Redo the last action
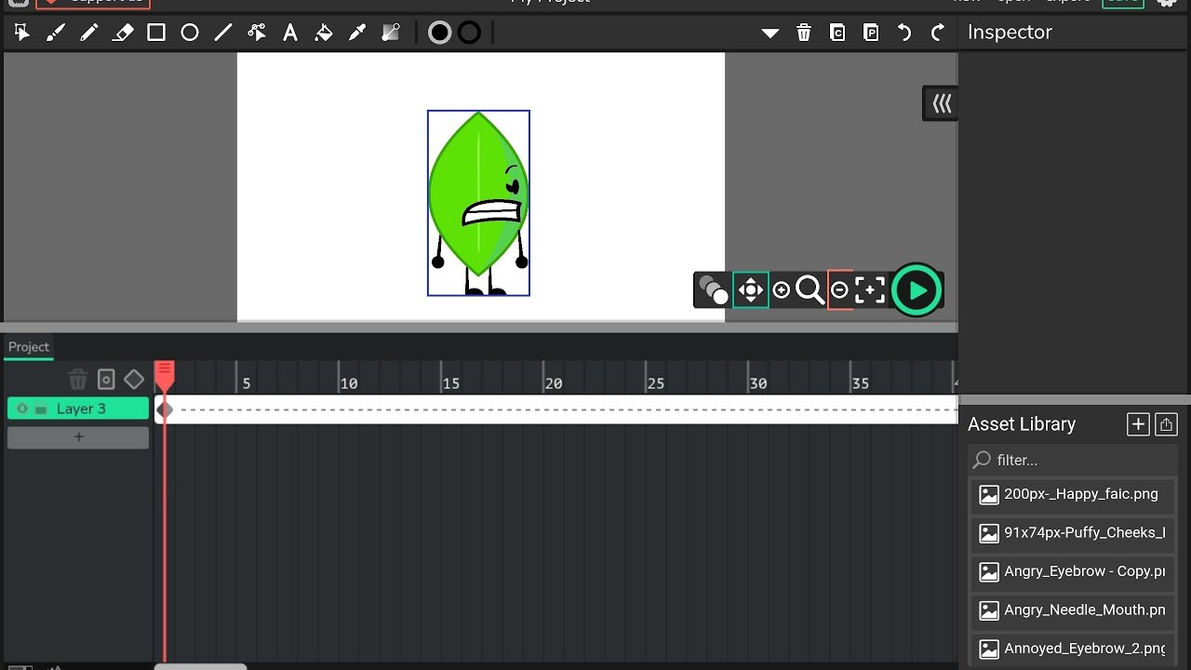 tap(938, 33)
